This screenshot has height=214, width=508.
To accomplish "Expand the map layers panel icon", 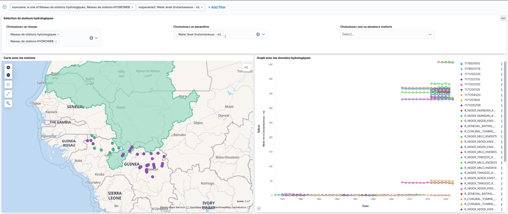I will coord(246,67).
